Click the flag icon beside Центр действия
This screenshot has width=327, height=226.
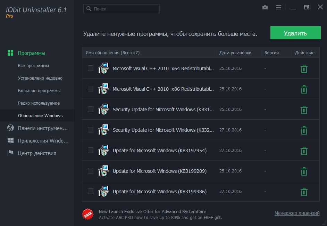(10, 153)
